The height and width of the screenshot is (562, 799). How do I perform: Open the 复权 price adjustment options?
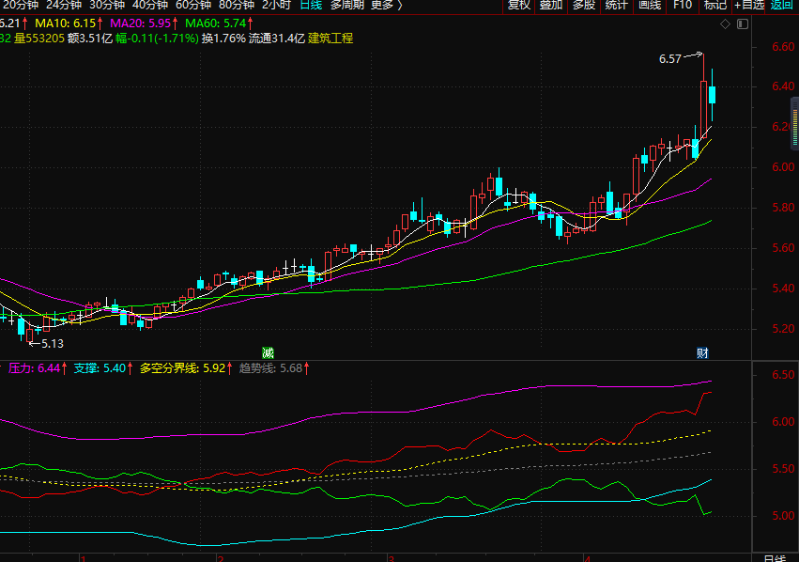519,5
